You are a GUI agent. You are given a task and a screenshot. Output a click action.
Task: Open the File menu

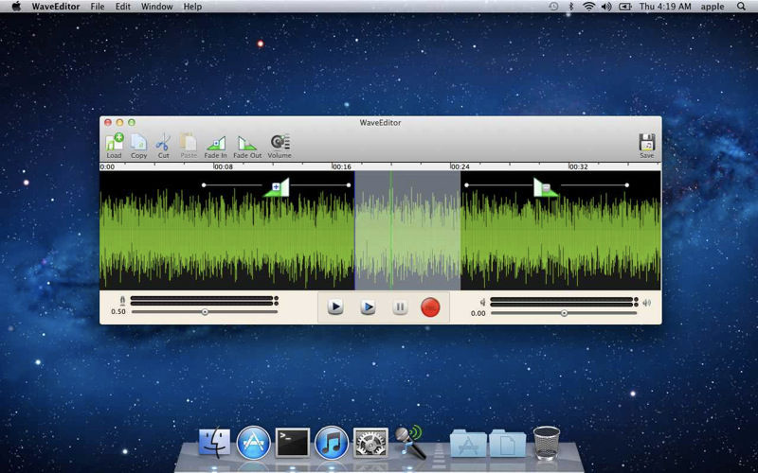(x=98, y=7)
